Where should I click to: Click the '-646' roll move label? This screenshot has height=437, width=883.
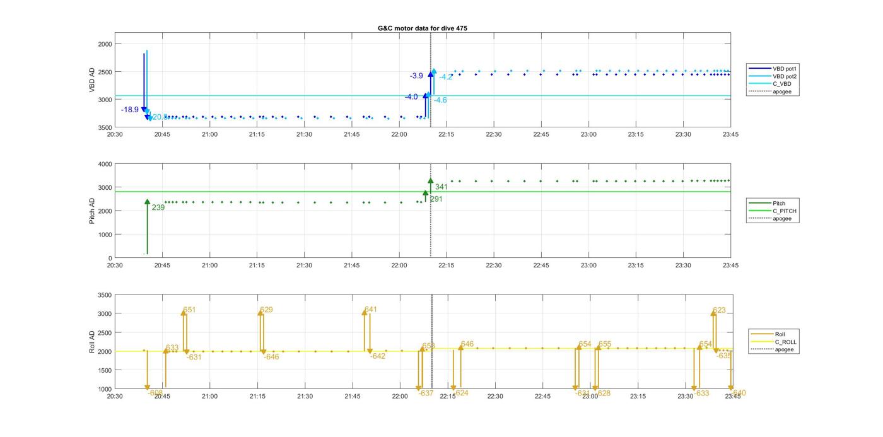(x=271, y=357)
